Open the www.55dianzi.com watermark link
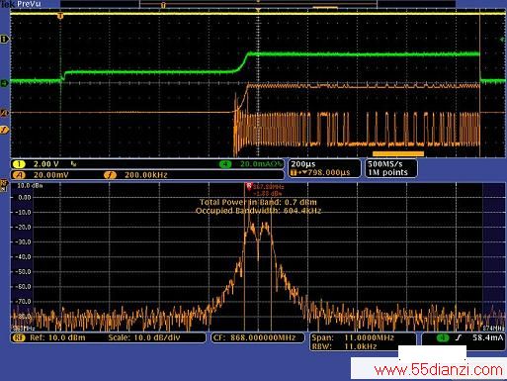The width and height of the screenshot is (507, 381). [439, 370]
